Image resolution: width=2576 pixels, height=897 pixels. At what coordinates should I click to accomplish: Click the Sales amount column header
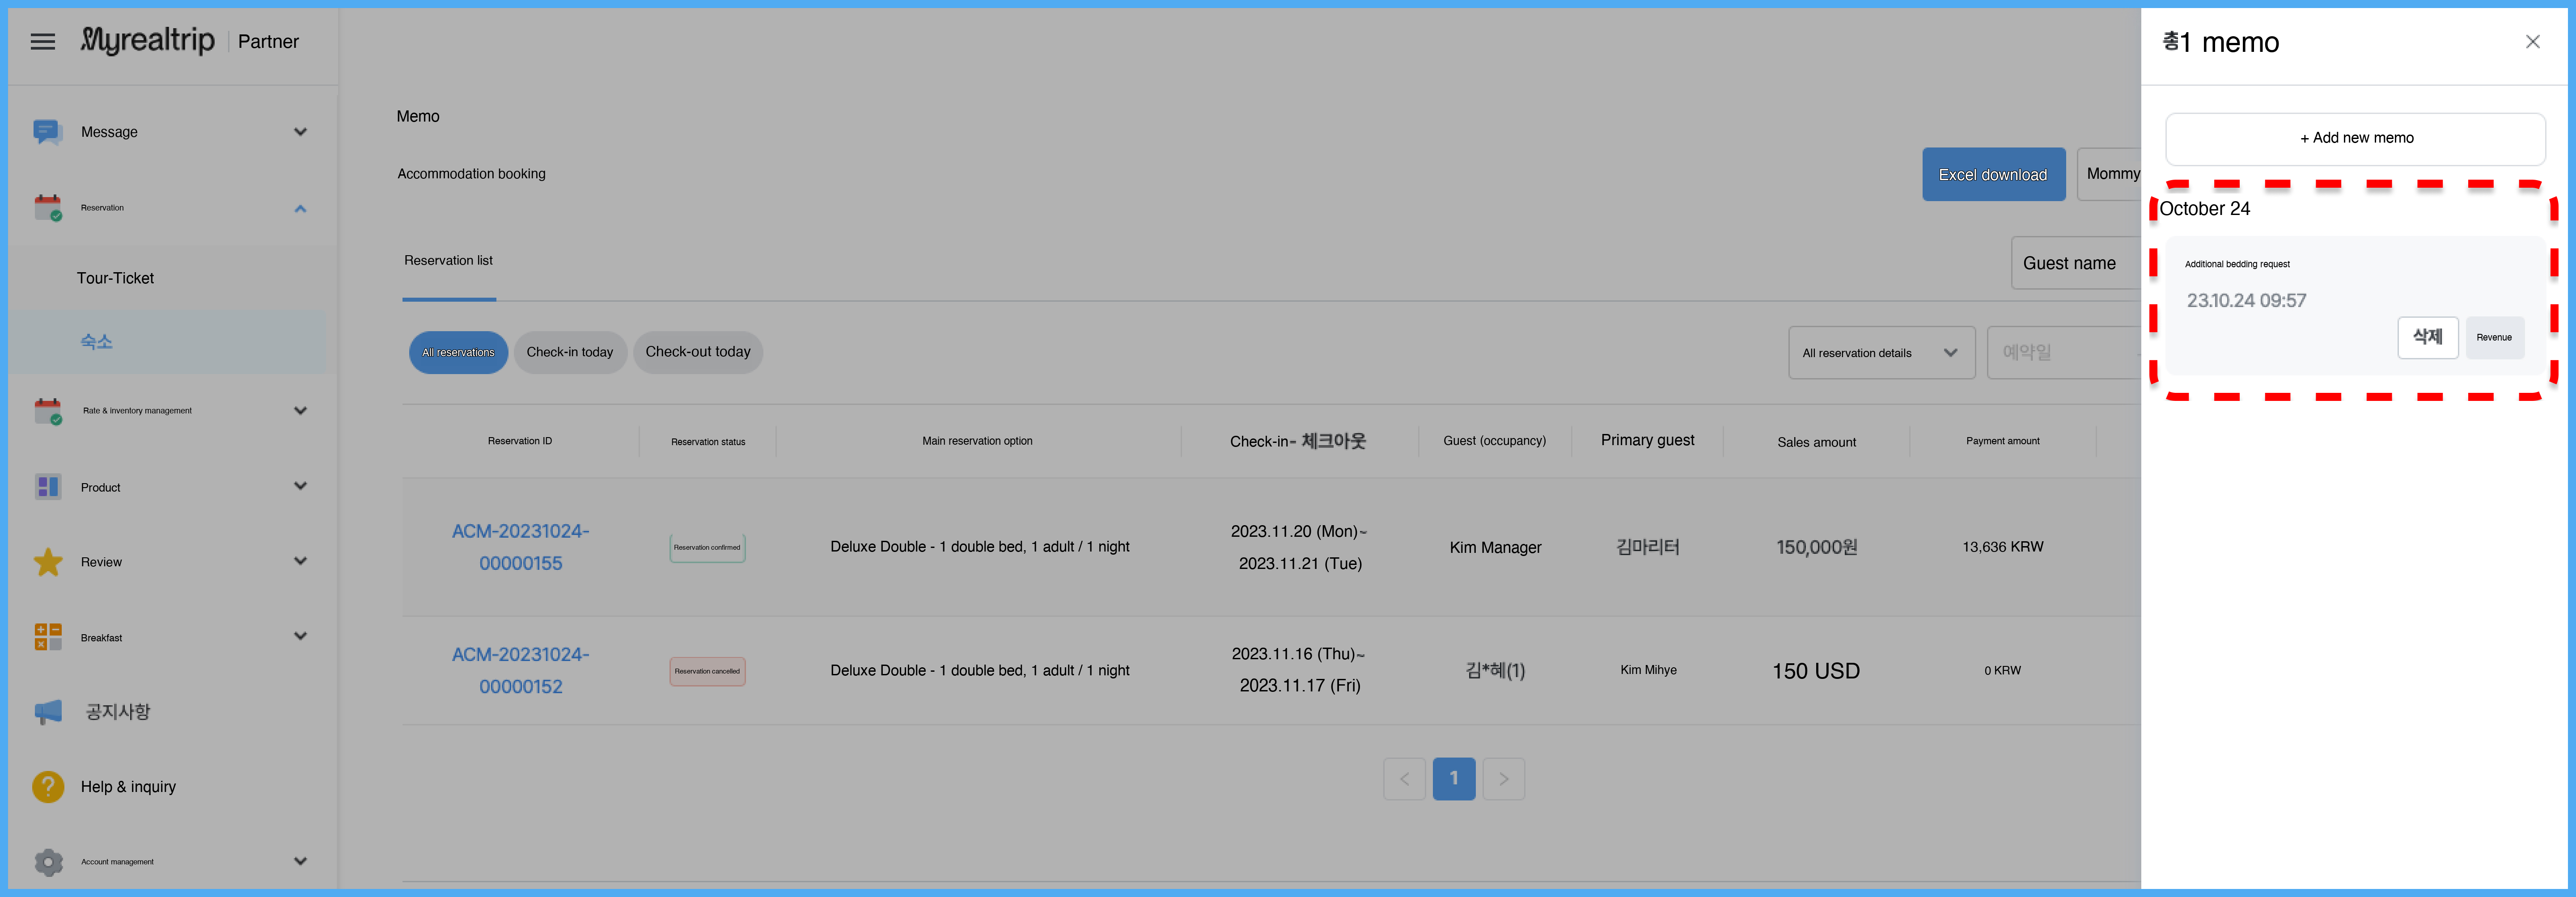[1816, 442]
